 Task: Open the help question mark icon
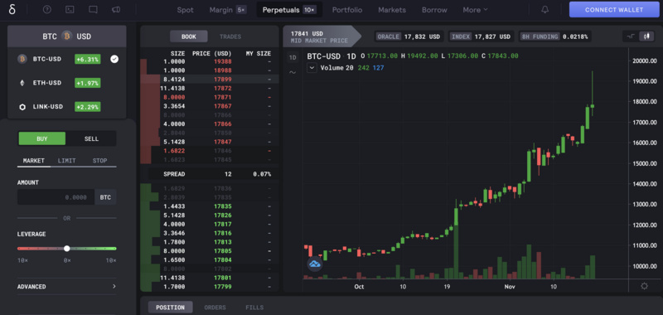click(x=47, y=10)
